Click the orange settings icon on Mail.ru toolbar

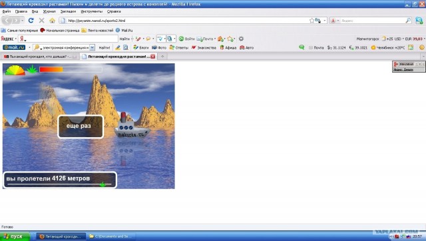(x=421, y=47)
